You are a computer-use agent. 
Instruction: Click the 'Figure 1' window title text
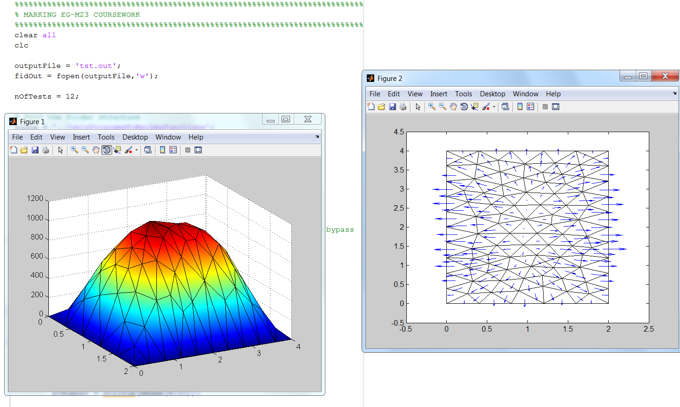tap(32, 122)
